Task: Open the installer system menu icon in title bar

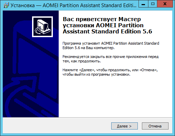Action: pos(6,5)
